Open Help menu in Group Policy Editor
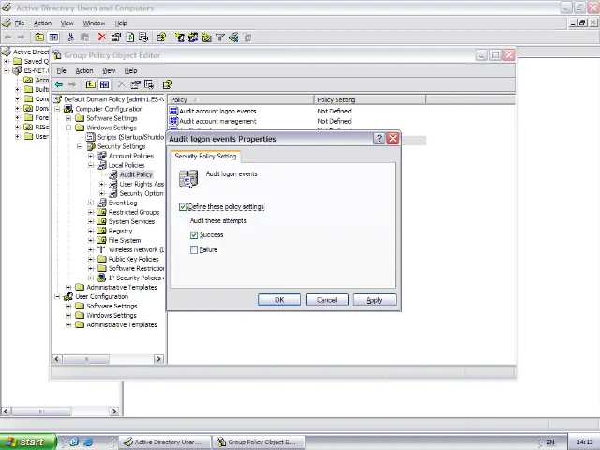600x450 pixels. click(130, 71)
